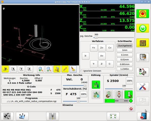
Task: Zoom out of the toolpath preview
Action: tap(49, 69)
